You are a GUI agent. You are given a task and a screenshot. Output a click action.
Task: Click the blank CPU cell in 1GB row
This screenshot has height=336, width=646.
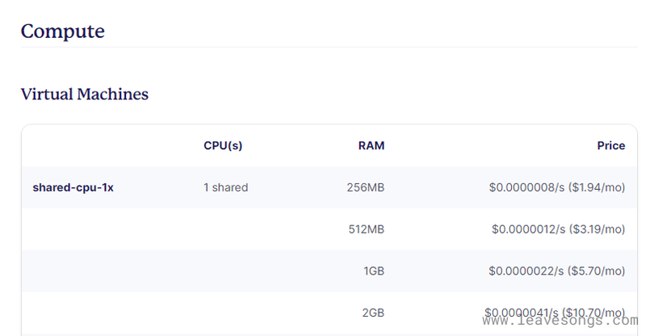click(x=225, y=271)
